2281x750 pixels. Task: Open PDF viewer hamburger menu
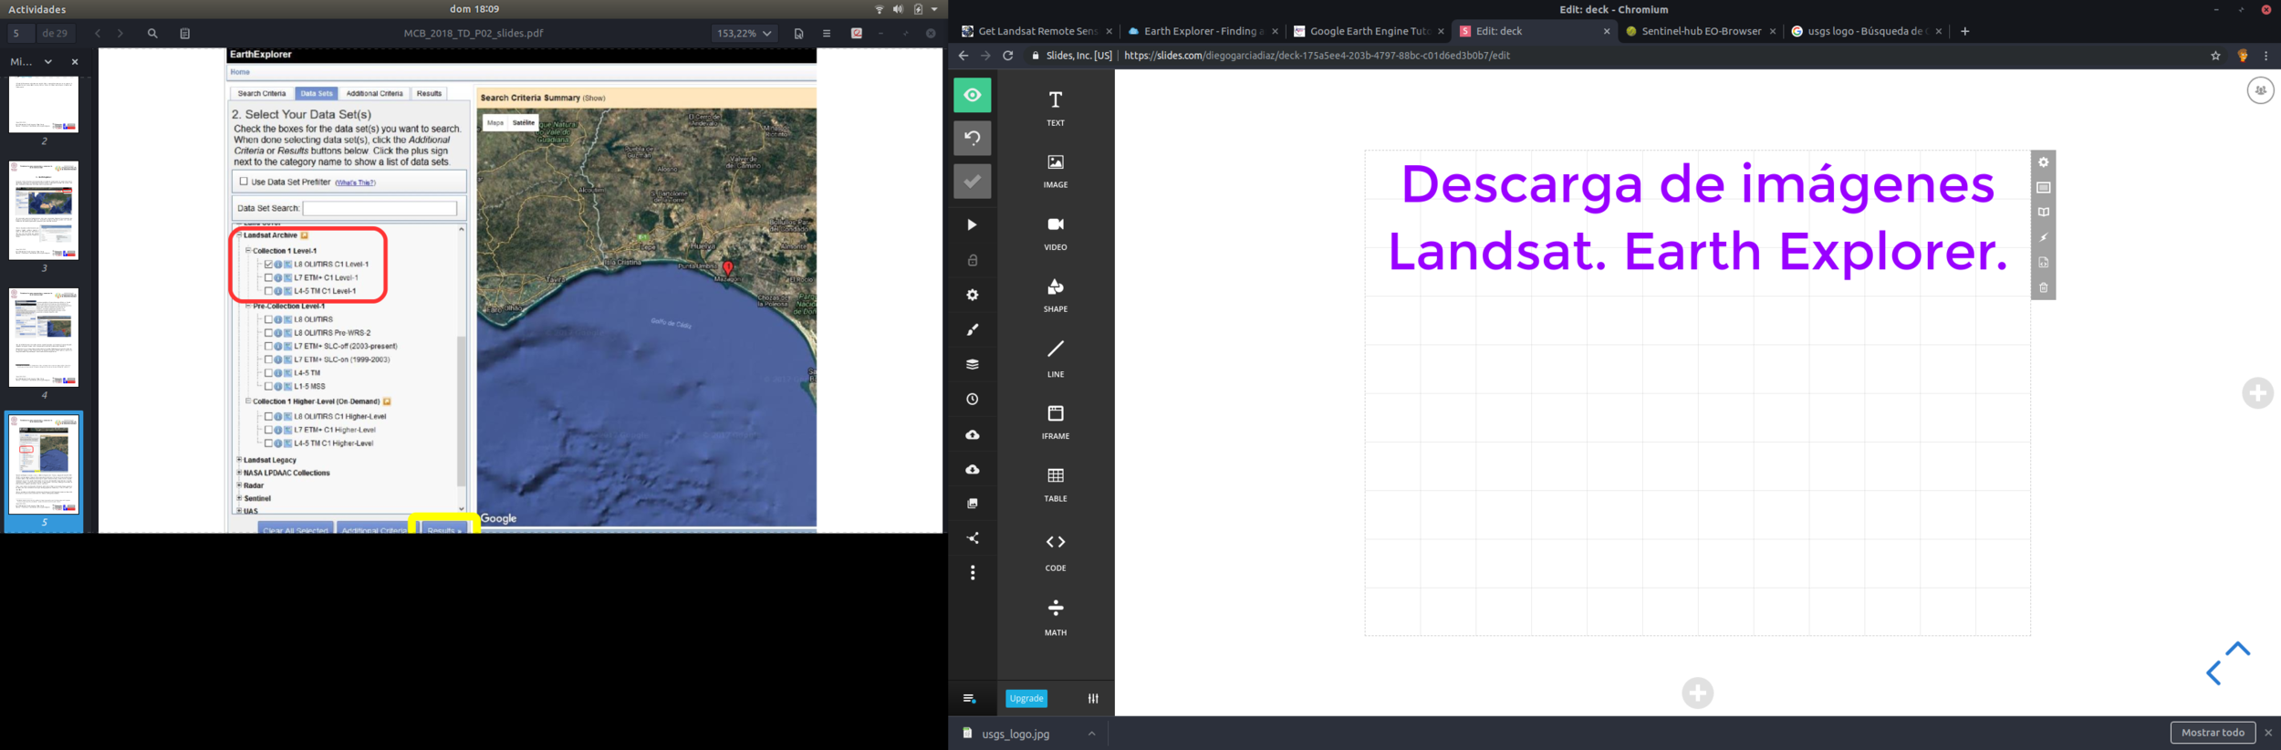827,34
